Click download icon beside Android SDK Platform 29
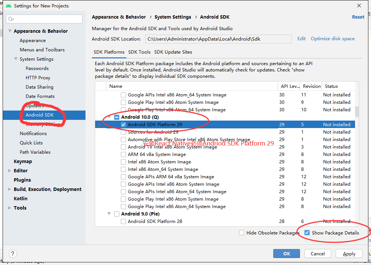The height and width of the screenshot is (265, 371). (x=99, y=125)
